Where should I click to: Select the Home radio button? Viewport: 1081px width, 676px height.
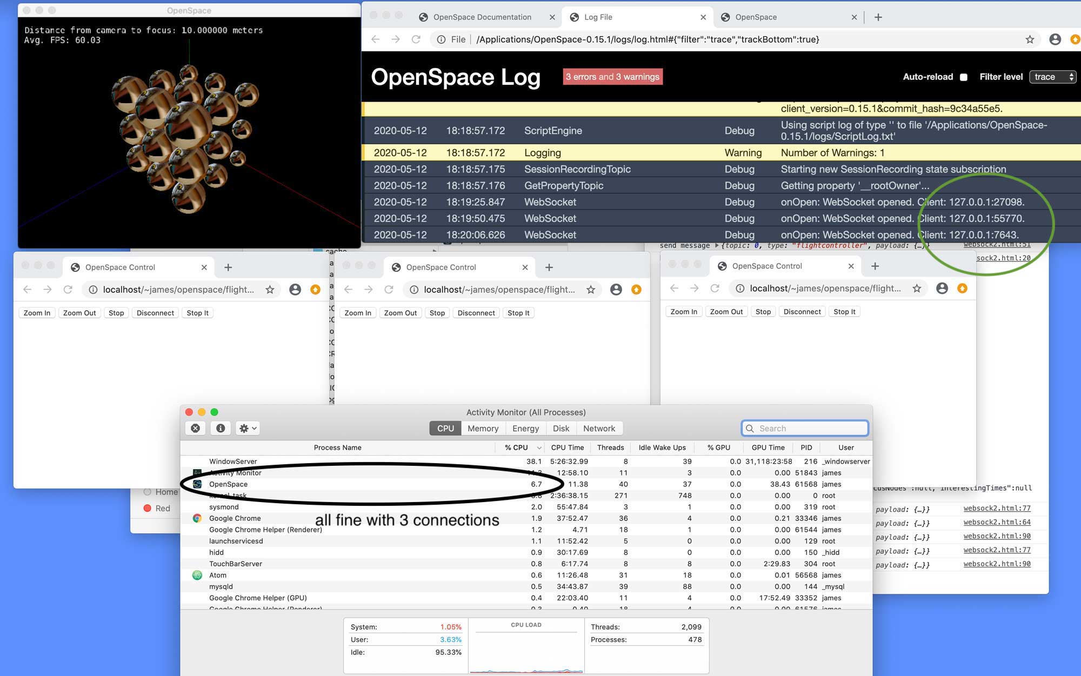148,492
